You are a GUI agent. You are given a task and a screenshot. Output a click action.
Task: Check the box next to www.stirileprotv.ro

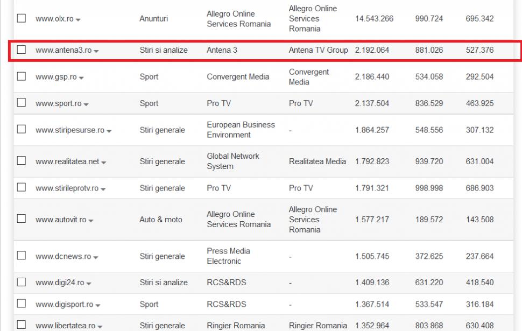tap(21, 188)
